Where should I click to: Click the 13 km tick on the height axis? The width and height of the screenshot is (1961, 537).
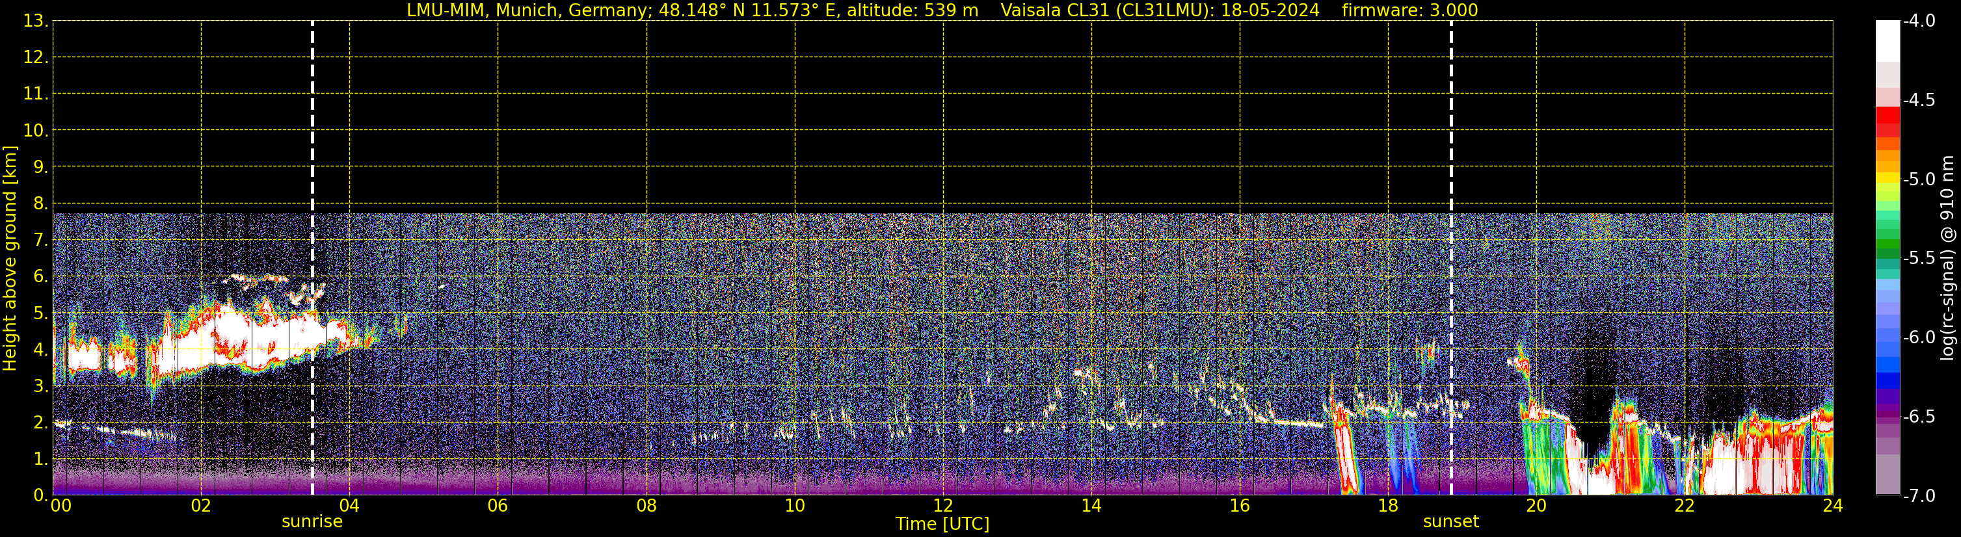click(x=35, y=21)
